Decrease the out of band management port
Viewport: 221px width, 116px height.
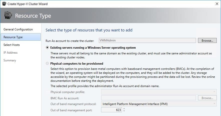click(x=124, y=111)
